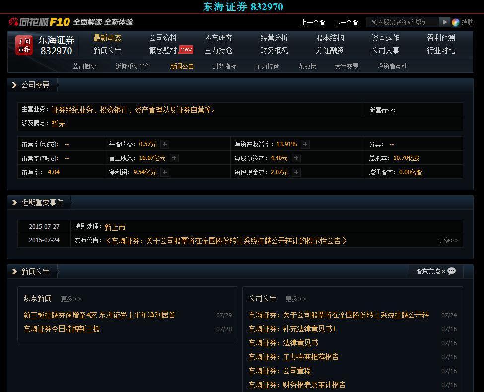
Task: Go to 上一个股
Action: (x=313, y=22)
